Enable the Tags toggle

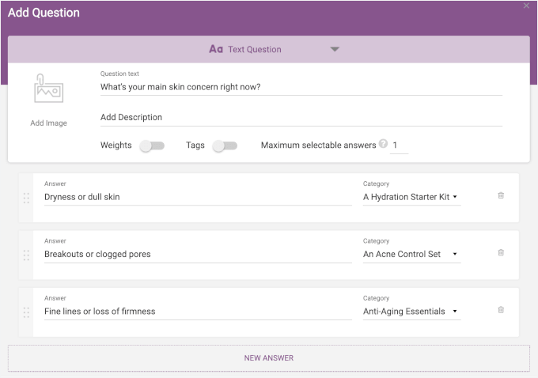(225, 146)
